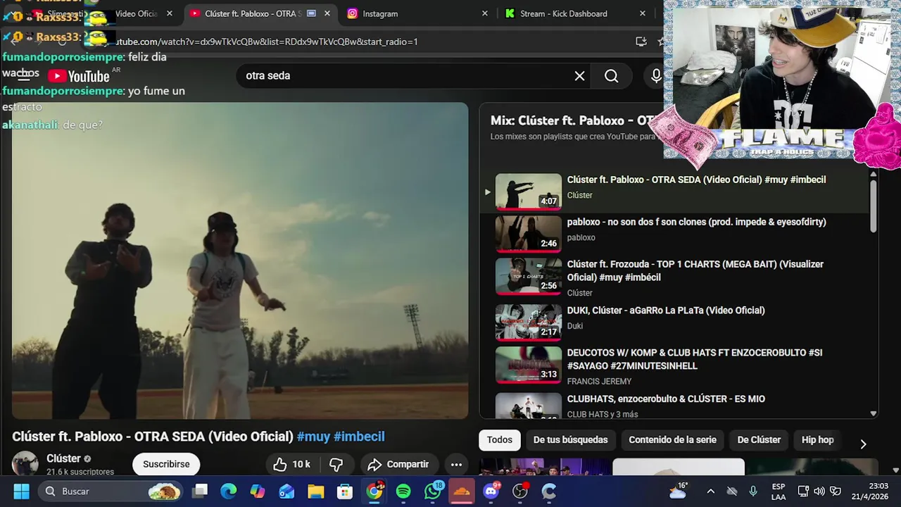Open the weather widget showing 16°
Image resolution: width=901 pixels, height=507 pixels.
tap(679, 491)
